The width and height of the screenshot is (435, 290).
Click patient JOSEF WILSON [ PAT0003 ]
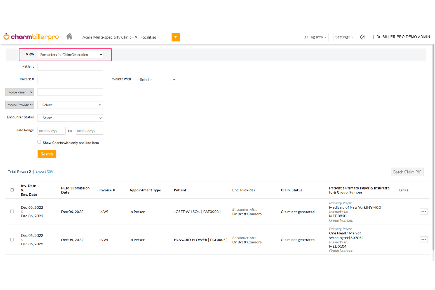click(x=197, y=212)
